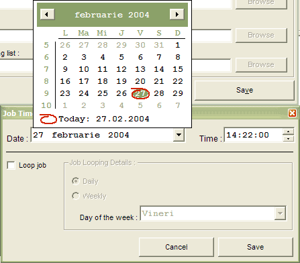Close the Job Timing dialog
The height and width of the screenshot is (263, 300).
point(292,113)
